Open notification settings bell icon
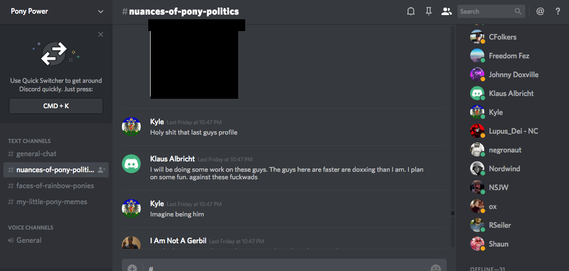569x271 pixels. pos(410,11)
